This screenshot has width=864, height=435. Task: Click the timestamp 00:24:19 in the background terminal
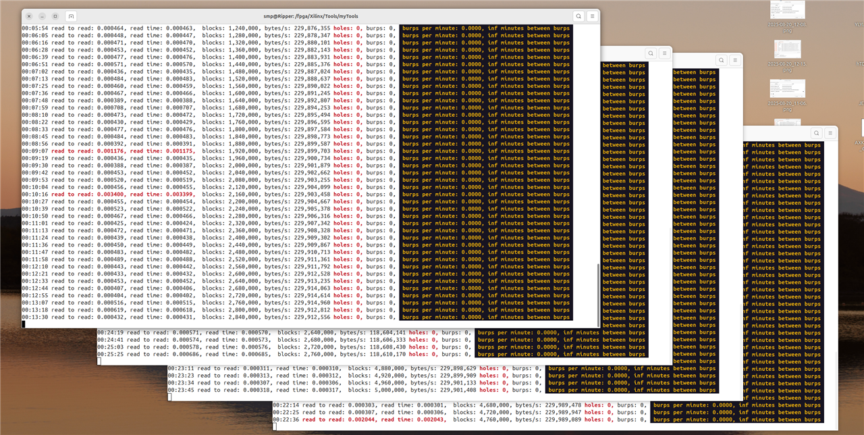tap(110, 332)
